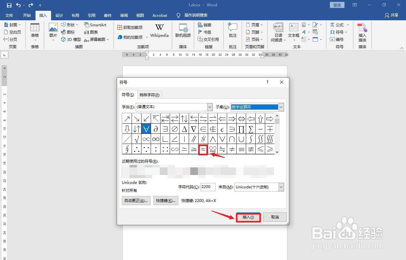Click the 登录 sign-in button

tap(337, 5)
